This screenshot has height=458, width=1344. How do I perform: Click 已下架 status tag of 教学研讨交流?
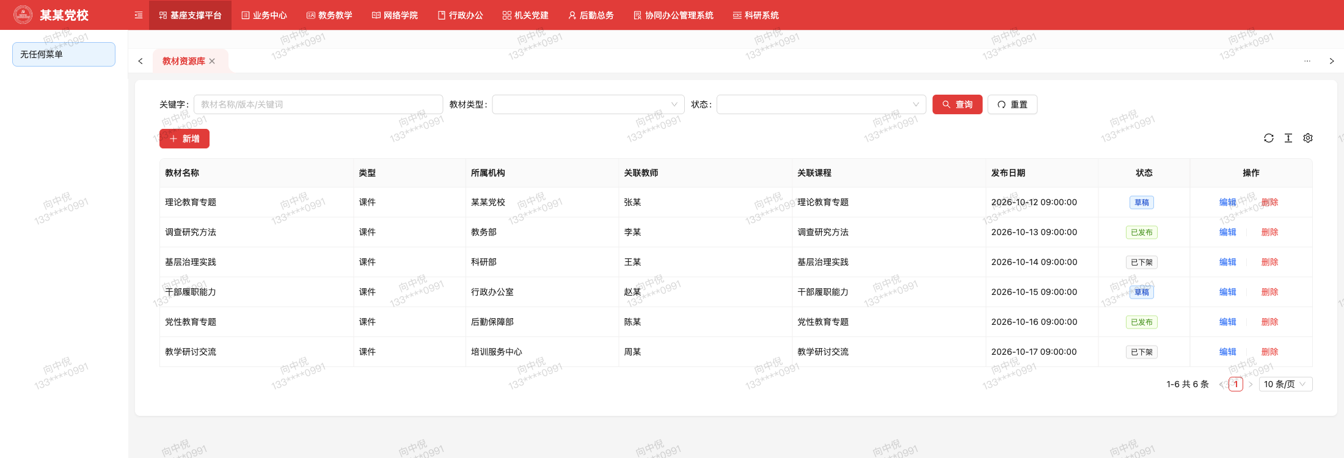(x=1141, y=352)
